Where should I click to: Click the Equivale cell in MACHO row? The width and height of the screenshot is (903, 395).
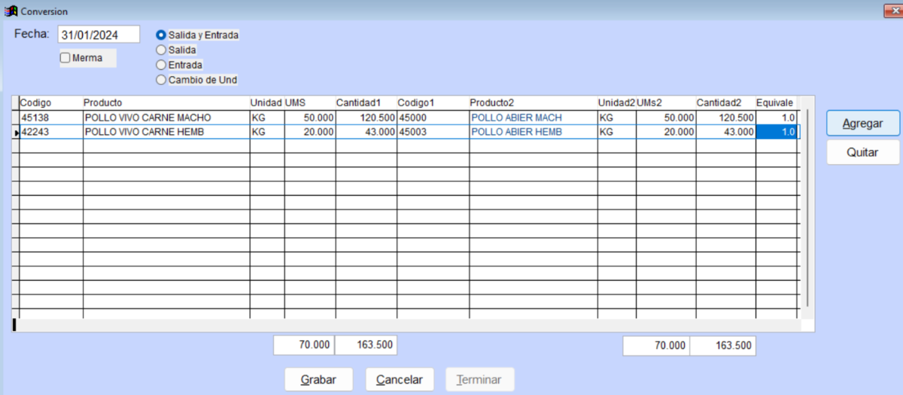click(x=777, y=117)
